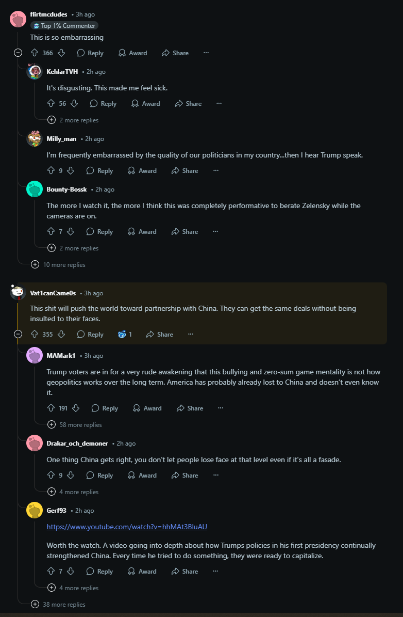
Task: Open more options on Milly_man's comment
Action: point(215,170)
